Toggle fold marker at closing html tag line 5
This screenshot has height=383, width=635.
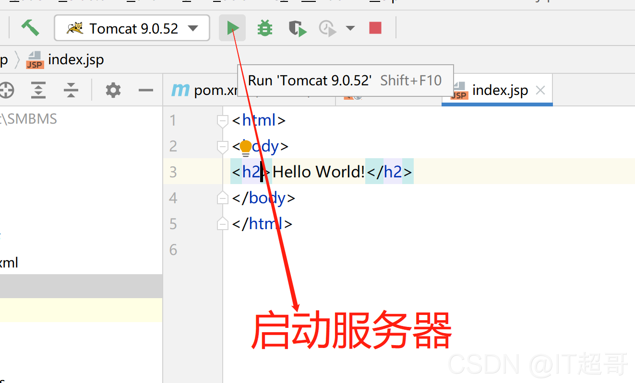tap(222, 223)
